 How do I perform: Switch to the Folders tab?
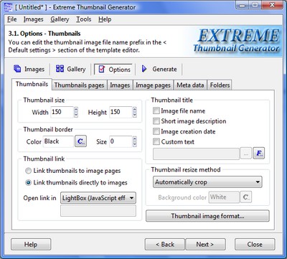pyautogui.click(x=220, y=85)
